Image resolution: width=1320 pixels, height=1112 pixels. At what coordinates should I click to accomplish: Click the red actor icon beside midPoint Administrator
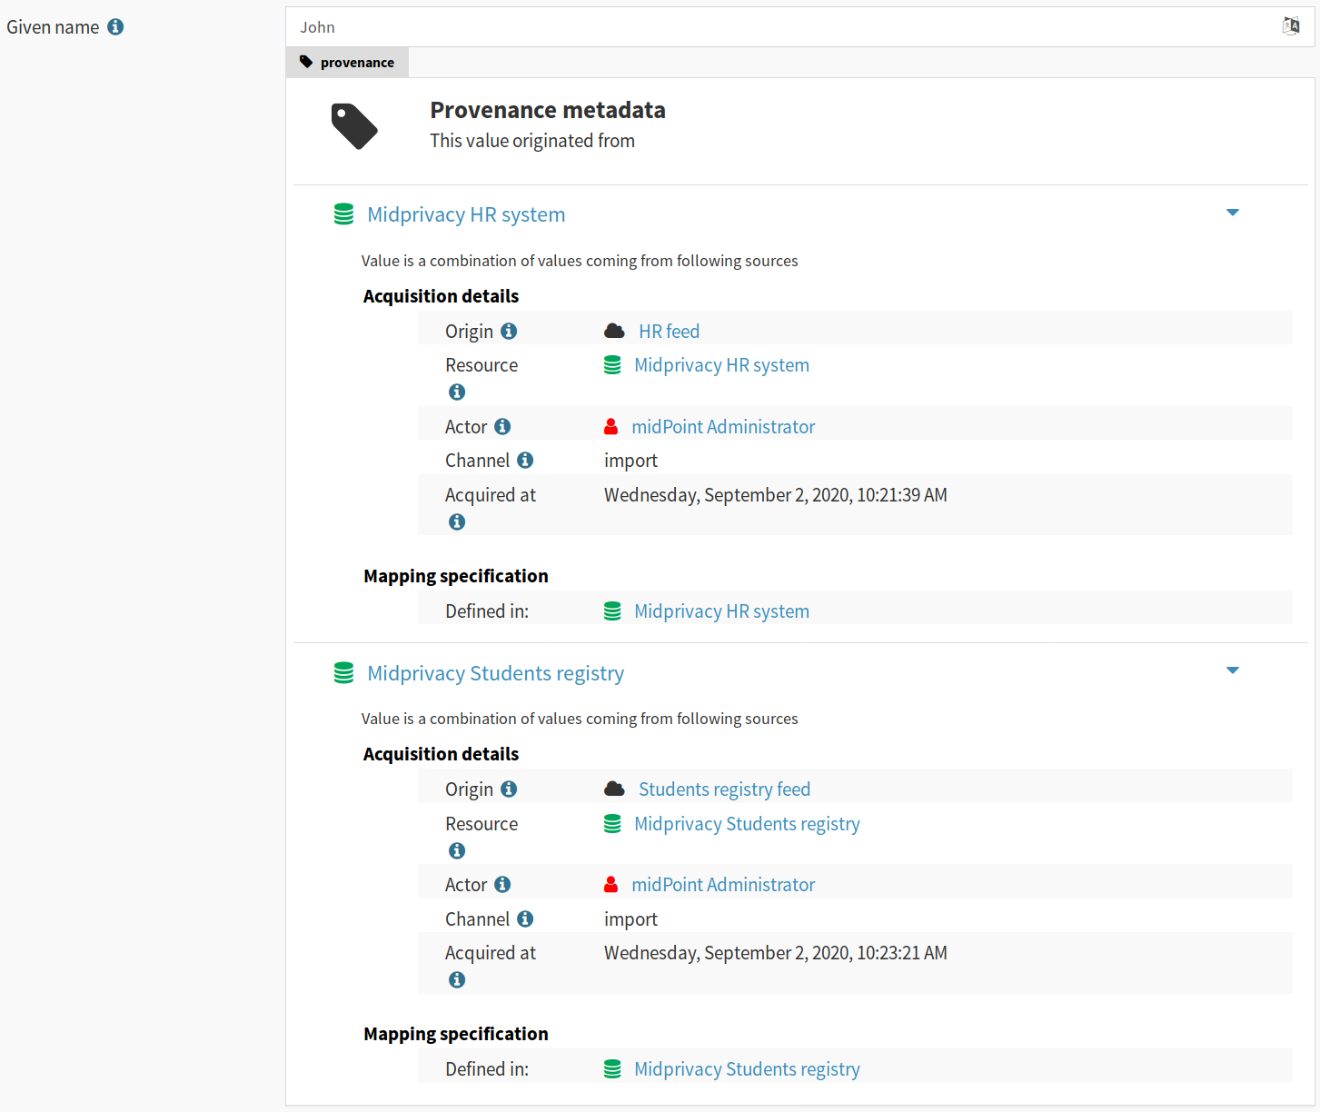click(x=611, y=425)
